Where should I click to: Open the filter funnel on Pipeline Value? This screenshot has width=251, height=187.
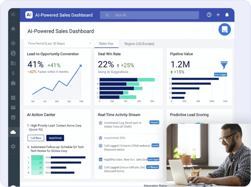coord(224,66)
